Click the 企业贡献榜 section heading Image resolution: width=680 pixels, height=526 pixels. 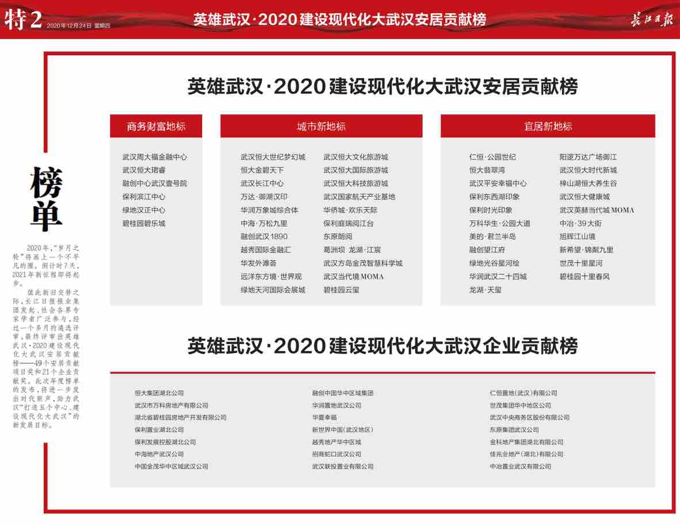click(x=382, y=347)
